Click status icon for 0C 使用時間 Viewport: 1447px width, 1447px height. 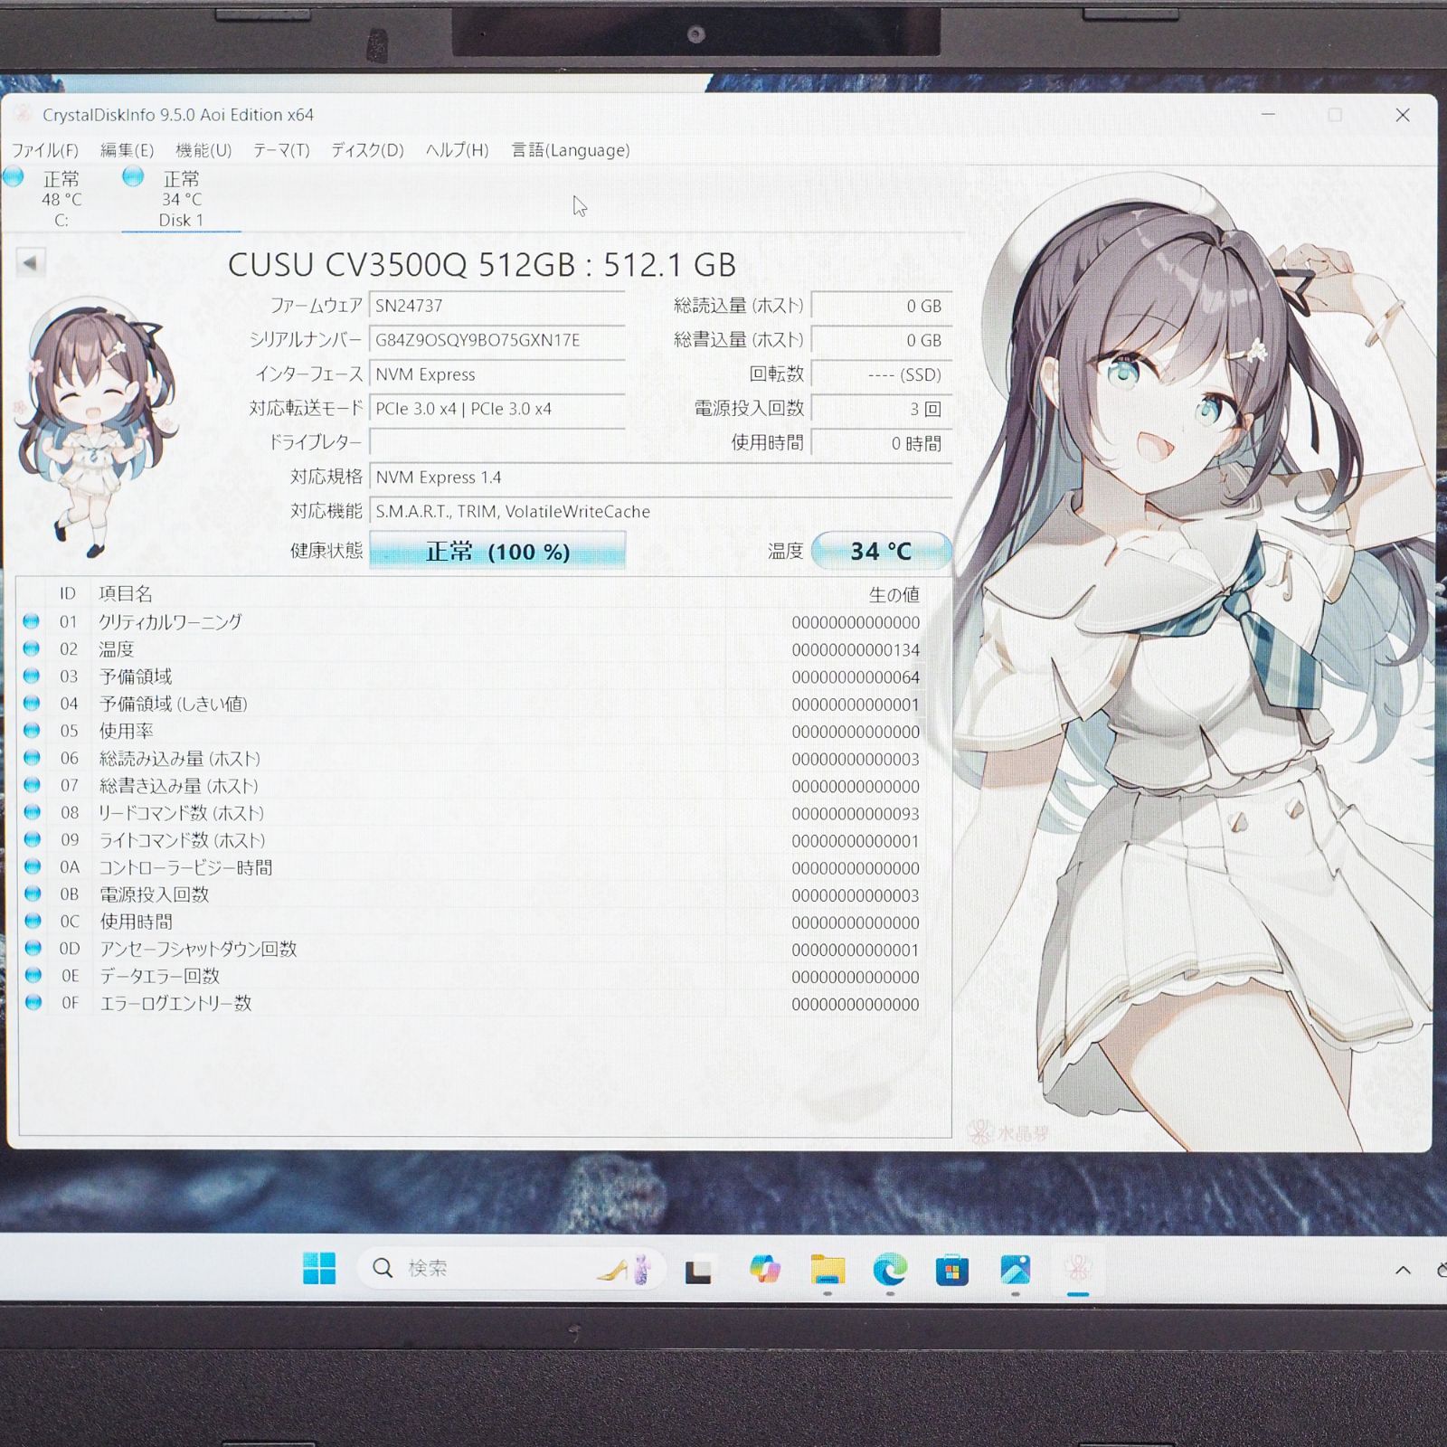click(x=33, y=921)
